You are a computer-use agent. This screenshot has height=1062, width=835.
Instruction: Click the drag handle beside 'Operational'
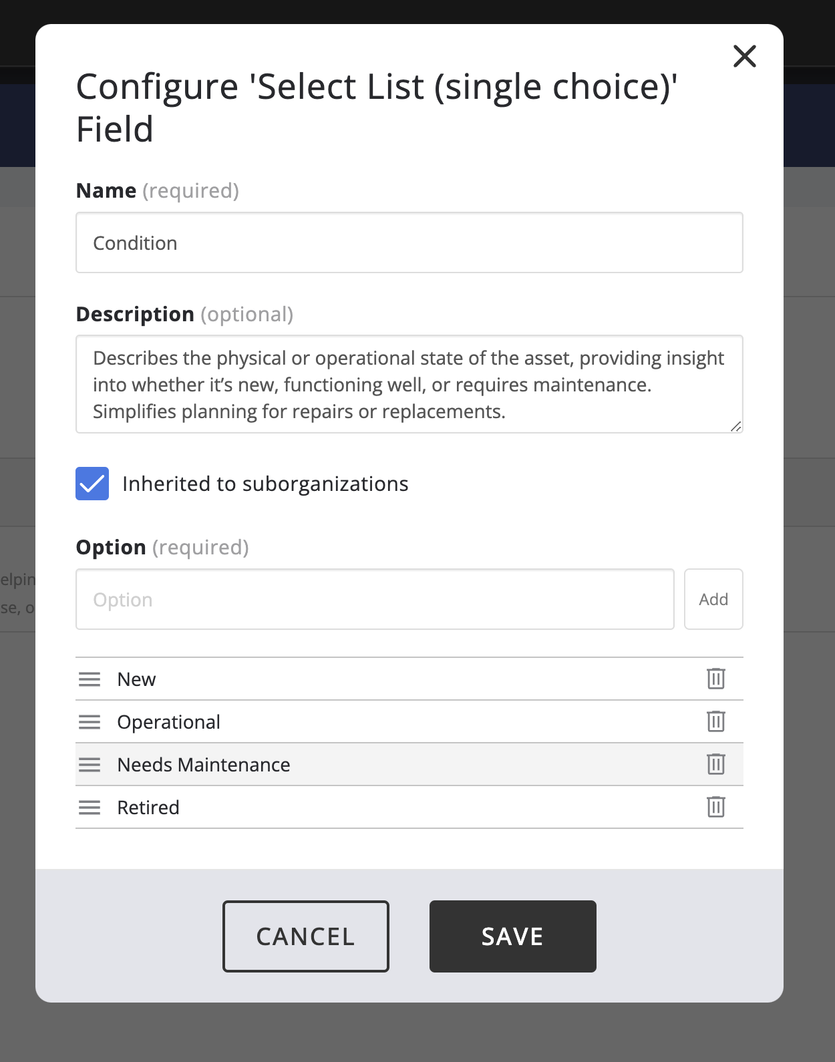click(x=90, y=722)
